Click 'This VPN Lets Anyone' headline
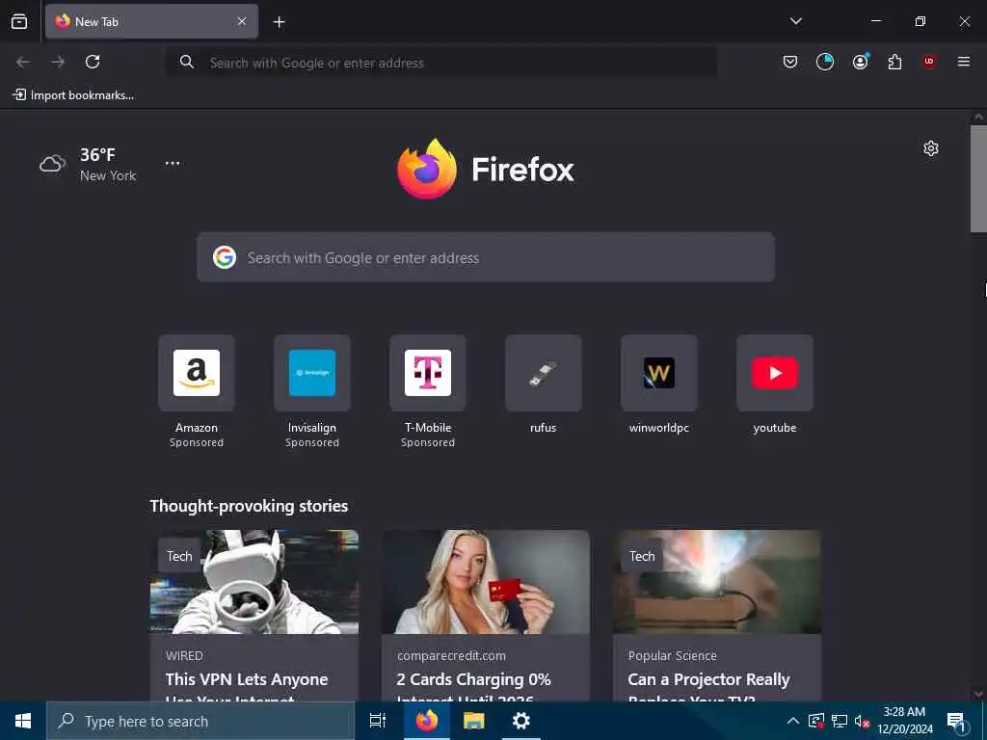The width and height of the screenshot is (987, 740). coord(247,679)
